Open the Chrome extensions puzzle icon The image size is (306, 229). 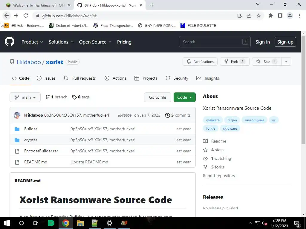click(x=270, y=16)
